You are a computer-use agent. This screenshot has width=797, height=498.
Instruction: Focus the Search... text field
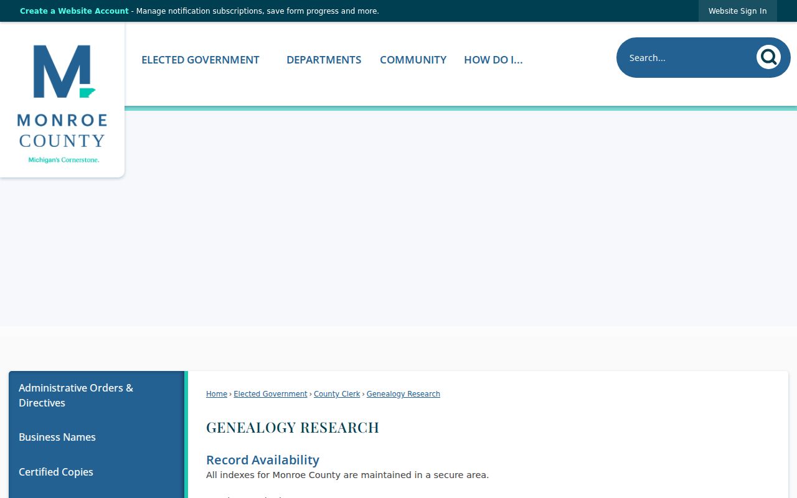tap(688, 57)
